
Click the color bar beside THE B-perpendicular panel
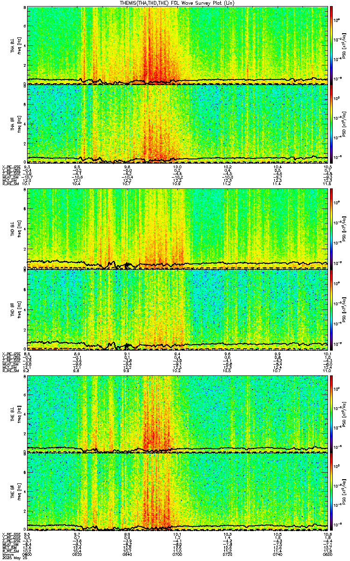tap(331, 414)
